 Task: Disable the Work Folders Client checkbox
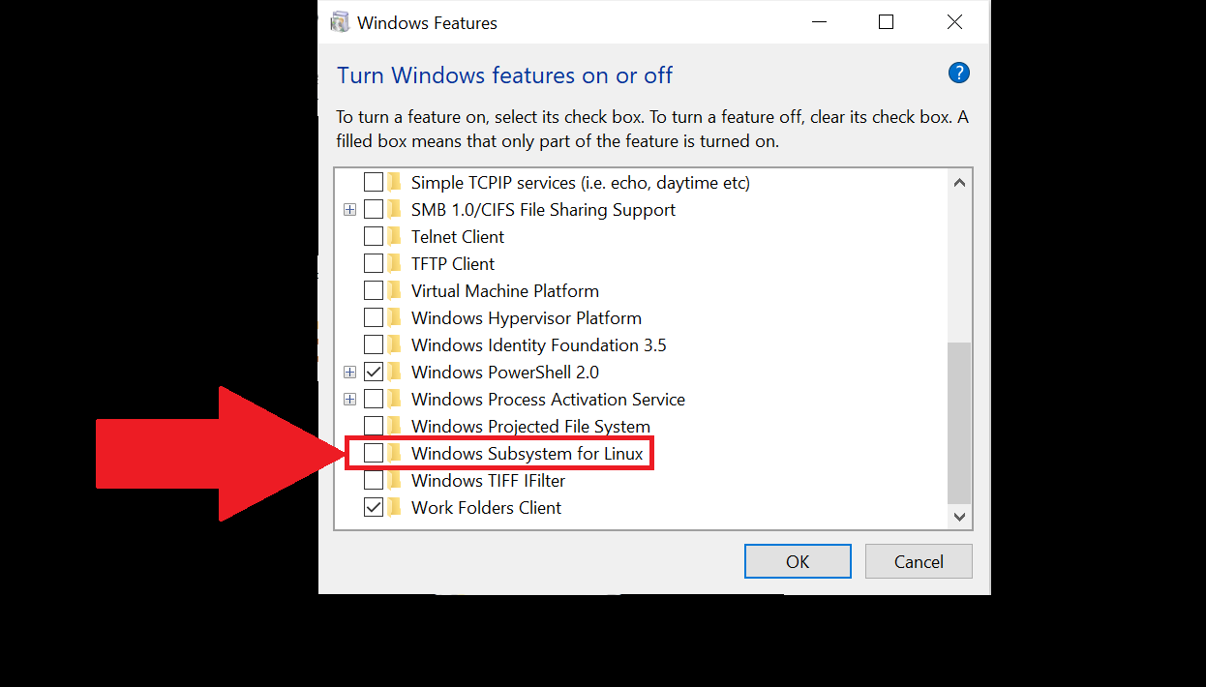(x=374, y=508)
